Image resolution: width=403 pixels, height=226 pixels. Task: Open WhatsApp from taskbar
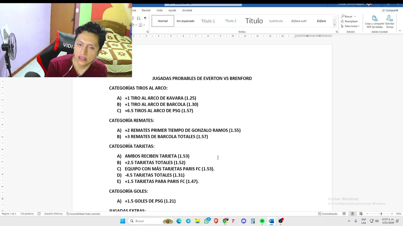click(207, 221)
